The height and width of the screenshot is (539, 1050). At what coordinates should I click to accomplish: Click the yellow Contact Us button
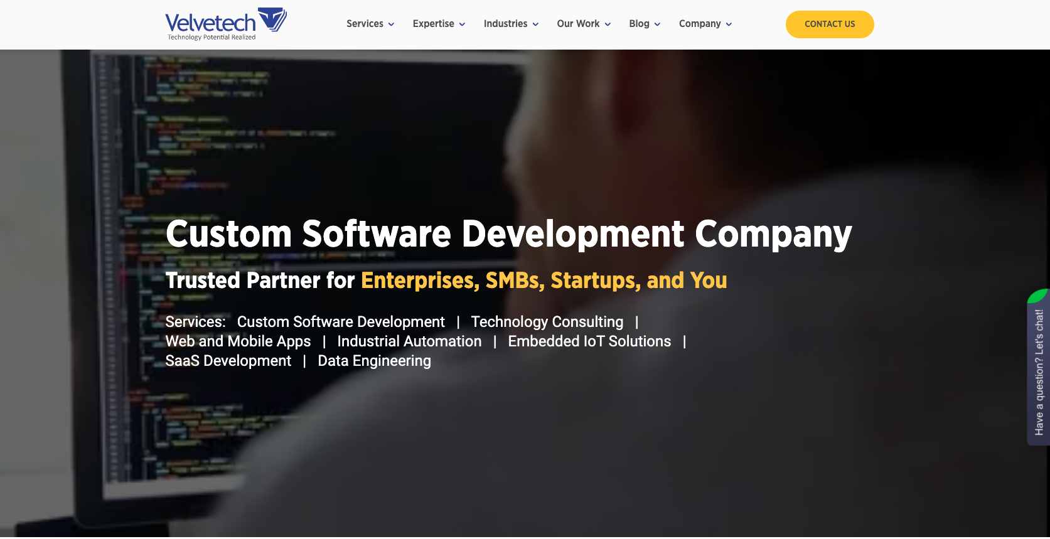[830, 24]
